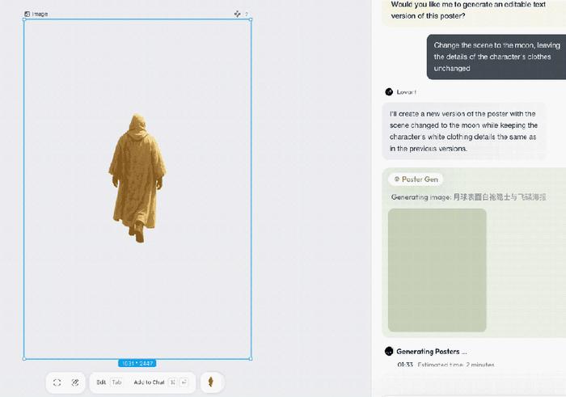Screen dimensions: 566x397
Task: Click Lovart's reply about new poster version
Action: tap(464, 131)
